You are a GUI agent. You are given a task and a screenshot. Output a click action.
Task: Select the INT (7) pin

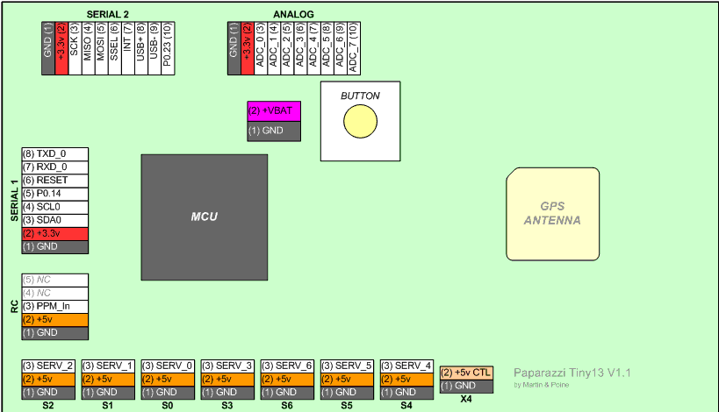point(128,48)
